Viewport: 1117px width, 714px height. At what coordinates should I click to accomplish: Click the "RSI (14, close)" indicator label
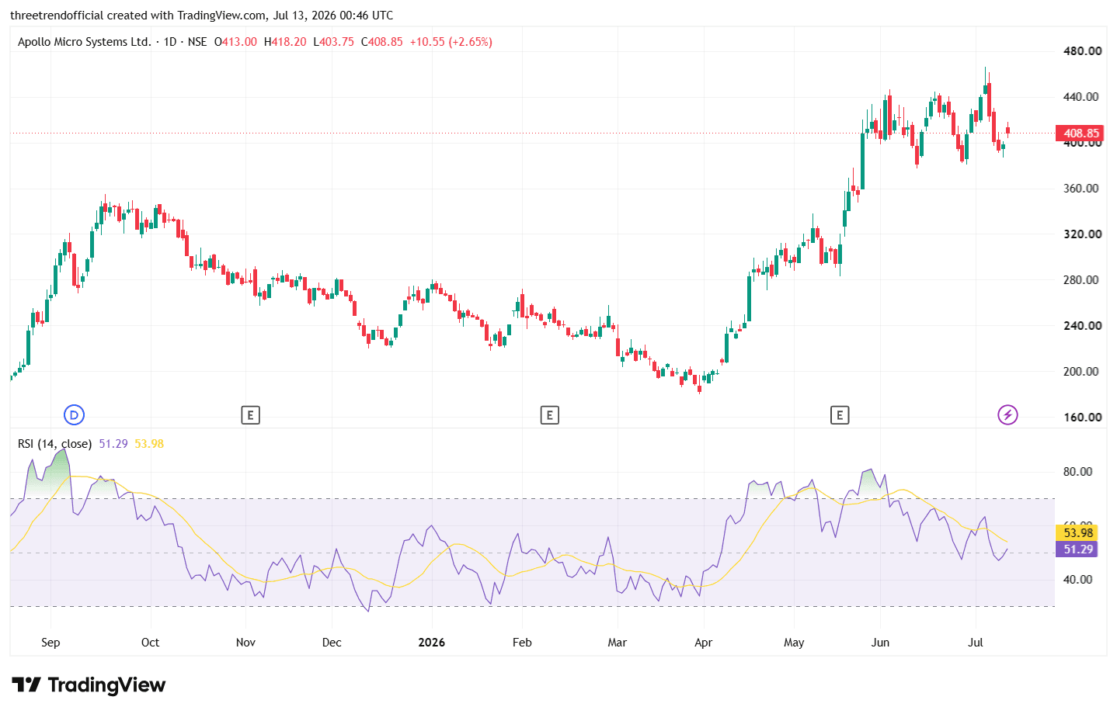[55, 444]
